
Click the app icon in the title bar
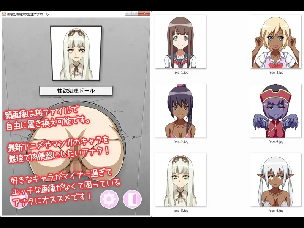pyautogui.click(x=4, y=14)
